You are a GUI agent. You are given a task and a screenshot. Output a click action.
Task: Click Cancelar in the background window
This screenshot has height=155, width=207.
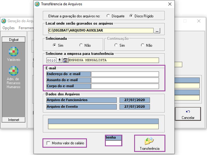tap(188, 114)
